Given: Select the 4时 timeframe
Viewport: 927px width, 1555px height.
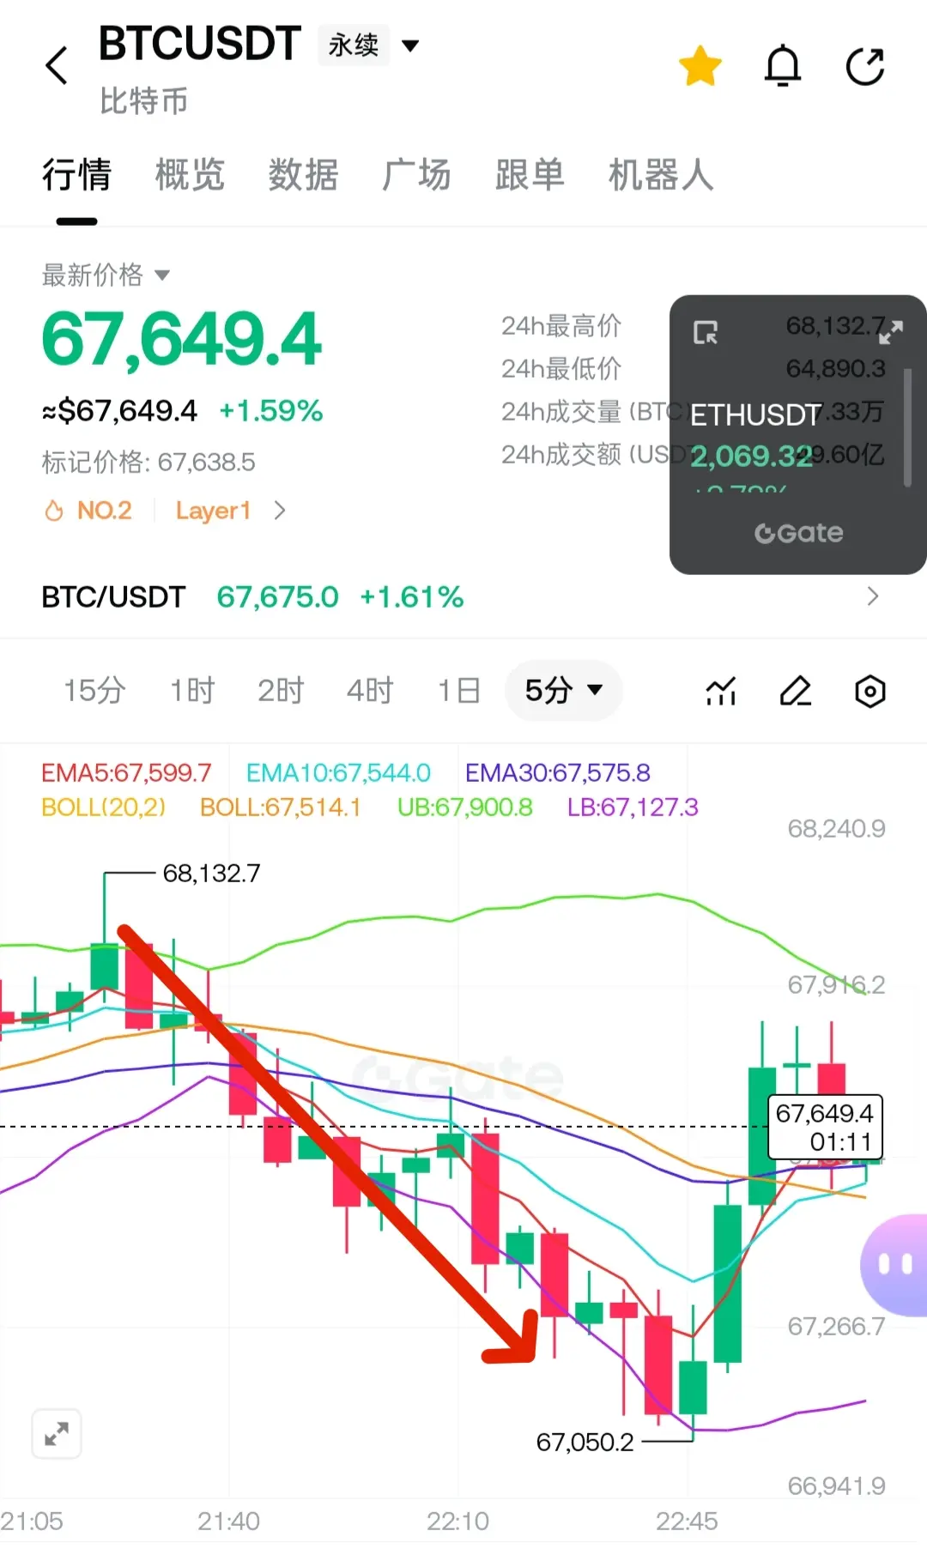Looking at the screenshot, I should click(x=370, y=691).
